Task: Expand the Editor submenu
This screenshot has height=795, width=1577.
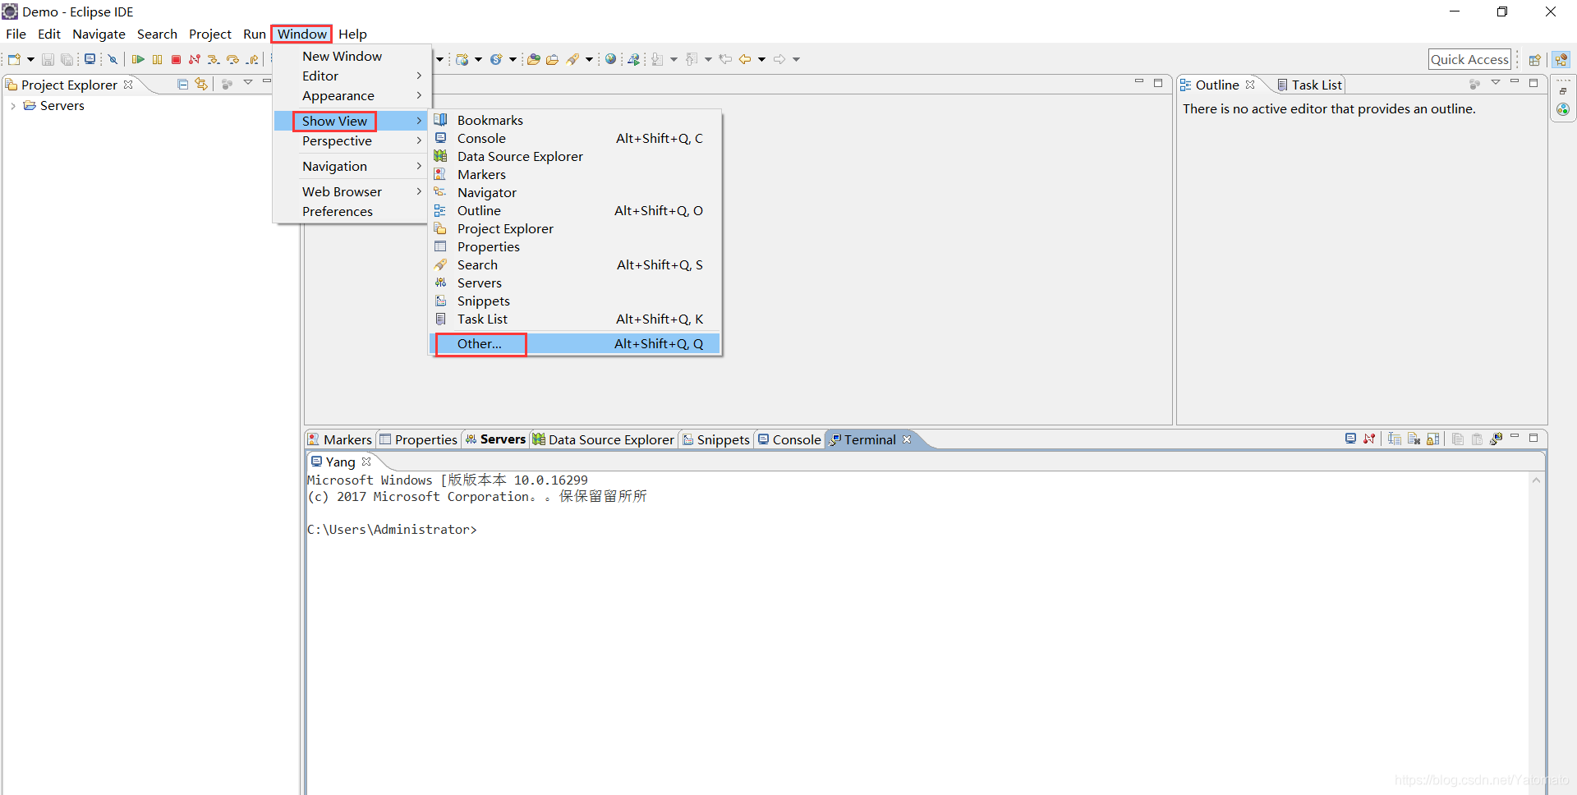Action: [x=352, y=76]
